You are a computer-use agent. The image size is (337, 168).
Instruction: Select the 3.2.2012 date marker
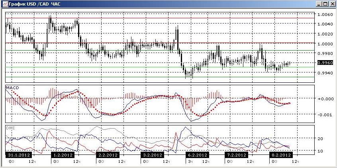[x=152, y=155]
